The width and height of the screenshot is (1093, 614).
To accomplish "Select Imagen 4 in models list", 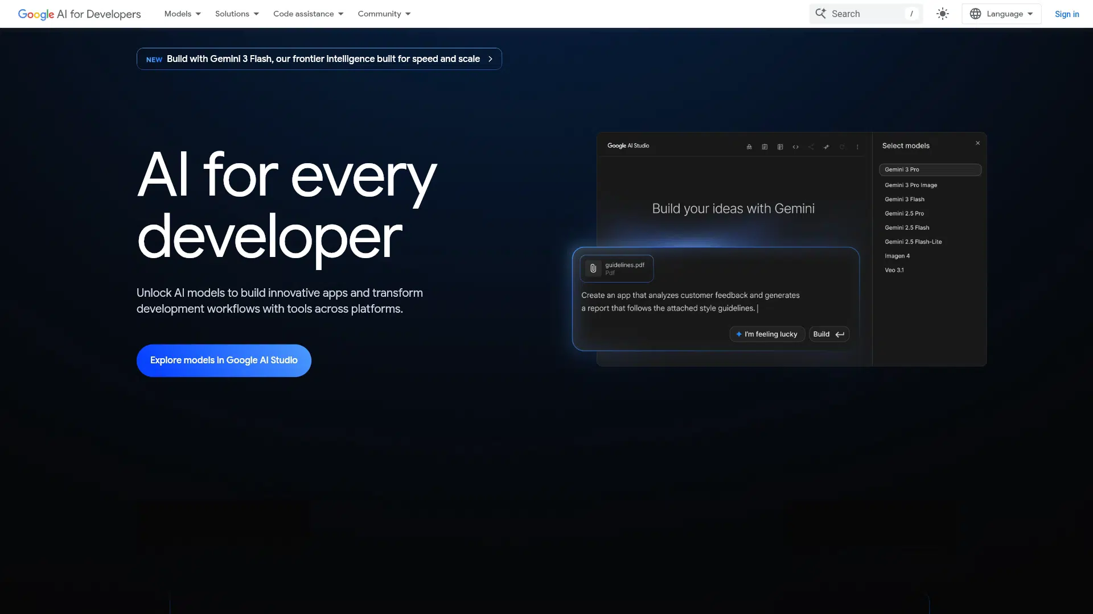I will [x=897, y=256].
